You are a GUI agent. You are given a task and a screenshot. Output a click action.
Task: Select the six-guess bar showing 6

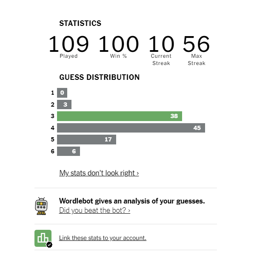[68, 151]
